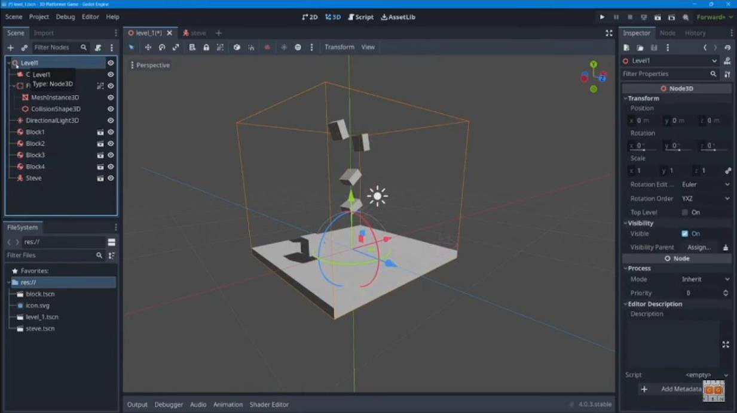The image size is (737, 413).
Task: Activate the Move Mode tool
Action: coord(148,47)
